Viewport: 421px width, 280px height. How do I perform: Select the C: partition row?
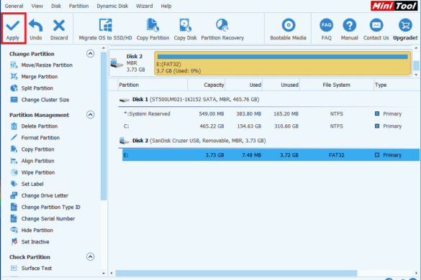coord(271,126)
